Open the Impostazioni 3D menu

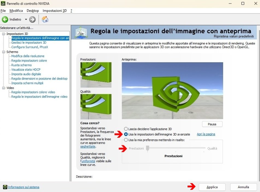coord(54,11)
